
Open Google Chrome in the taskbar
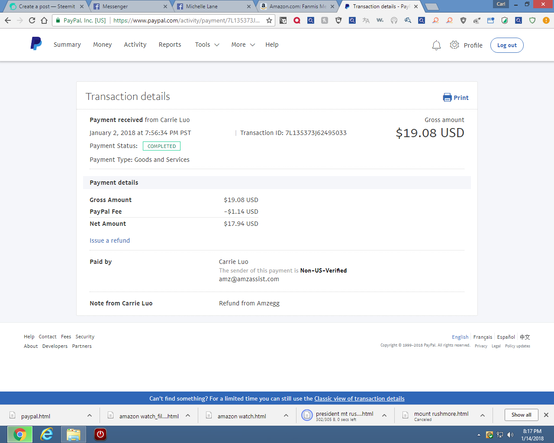(x=20, y=434)
